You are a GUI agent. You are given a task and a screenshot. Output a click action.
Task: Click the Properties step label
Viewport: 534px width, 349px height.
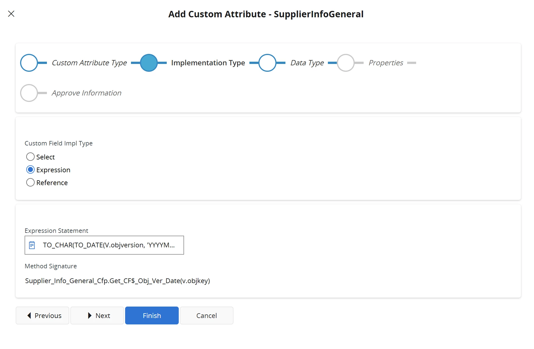coord(386,63)
